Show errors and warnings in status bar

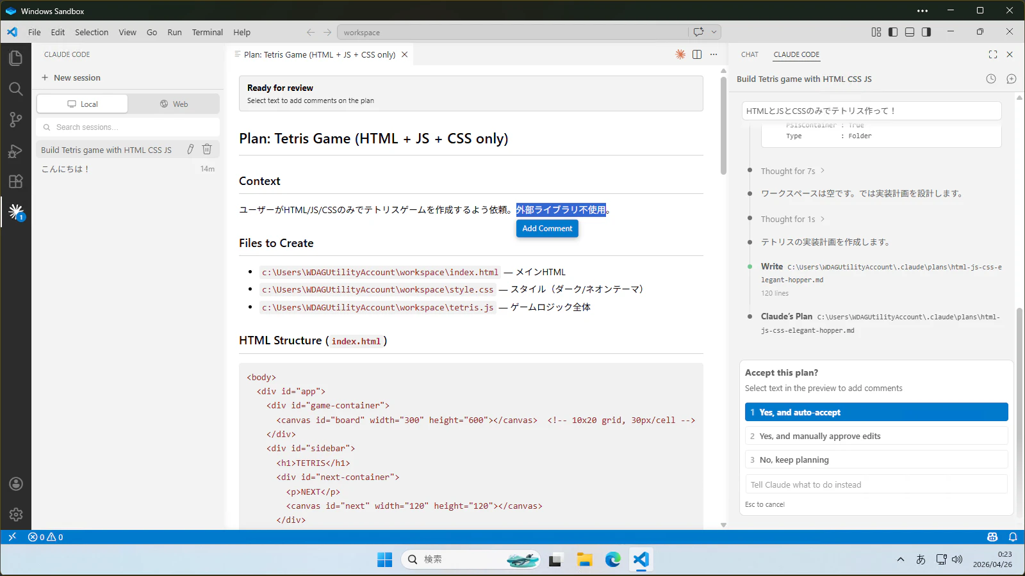point(45,537)
